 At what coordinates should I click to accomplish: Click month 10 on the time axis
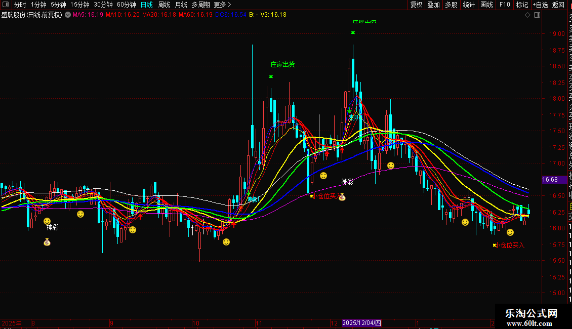[x=196, y=323]
